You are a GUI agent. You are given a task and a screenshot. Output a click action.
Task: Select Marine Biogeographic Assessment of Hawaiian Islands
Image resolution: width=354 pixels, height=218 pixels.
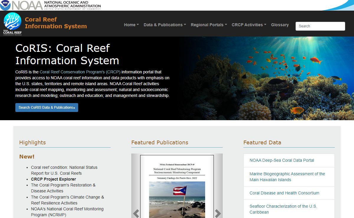287,177
